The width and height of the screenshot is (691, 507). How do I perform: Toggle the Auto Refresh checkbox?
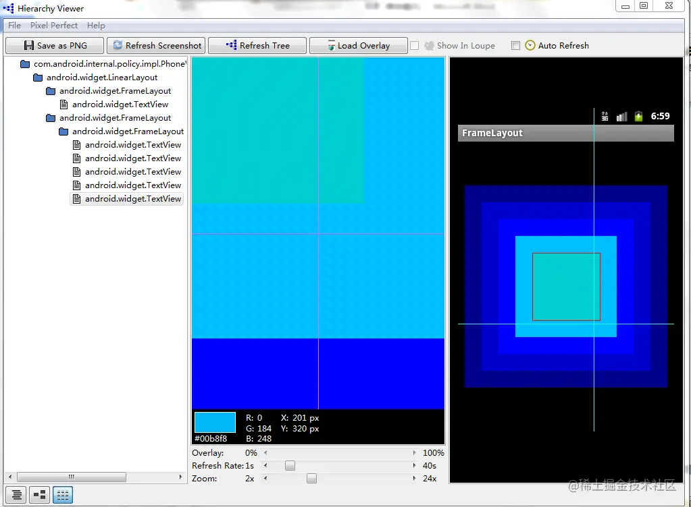[515, 45]
